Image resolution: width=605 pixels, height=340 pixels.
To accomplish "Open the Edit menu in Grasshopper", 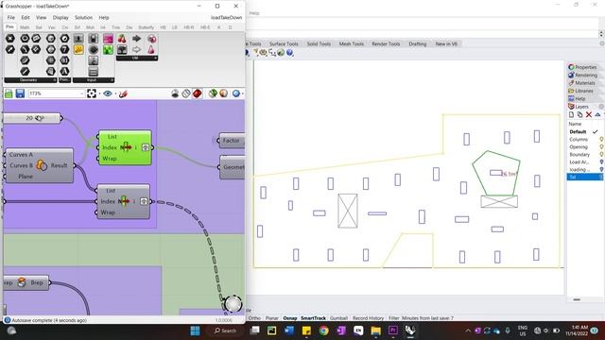I will [x=26, y=17].
